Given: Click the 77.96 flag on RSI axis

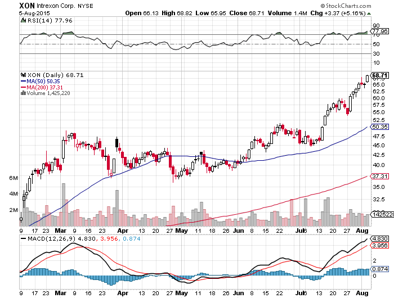Looking at the screenshot, I should click(380, 31).
